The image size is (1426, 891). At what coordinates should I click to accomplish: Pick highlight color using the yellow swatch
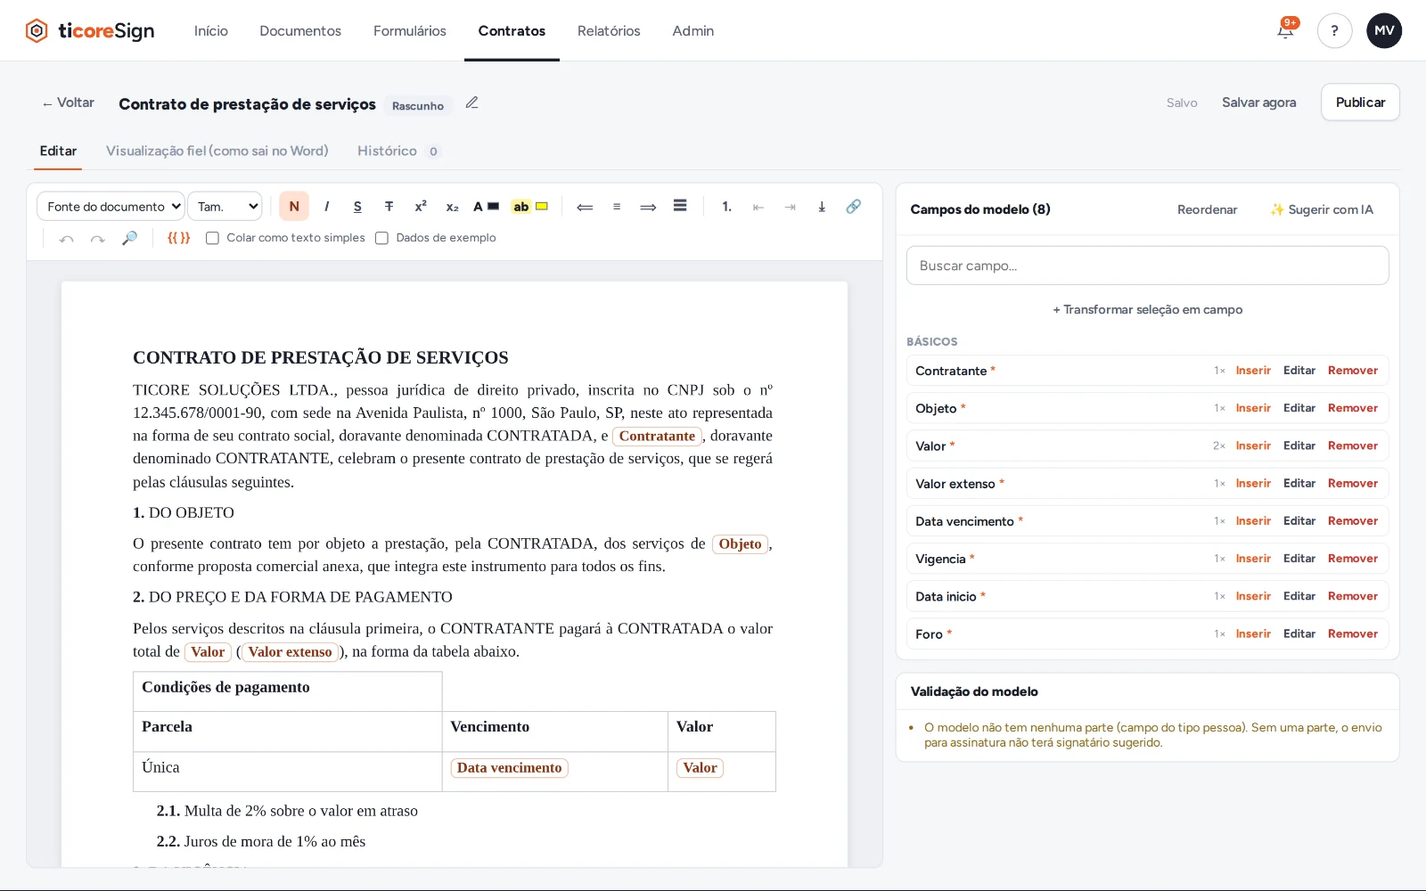tap(541, 207)
